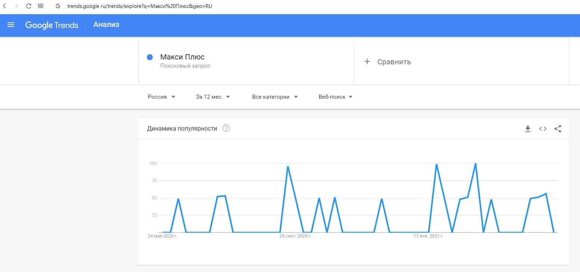Click the Google Trends logo

pos(52,25)
